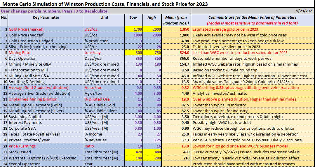Select the 'Au oz/ton' unit cell
Viewport: 315px width, 167px height.
104,88
